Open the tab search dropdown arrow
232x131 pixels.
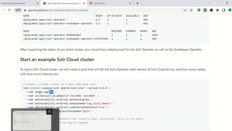[x=209, y=3]
